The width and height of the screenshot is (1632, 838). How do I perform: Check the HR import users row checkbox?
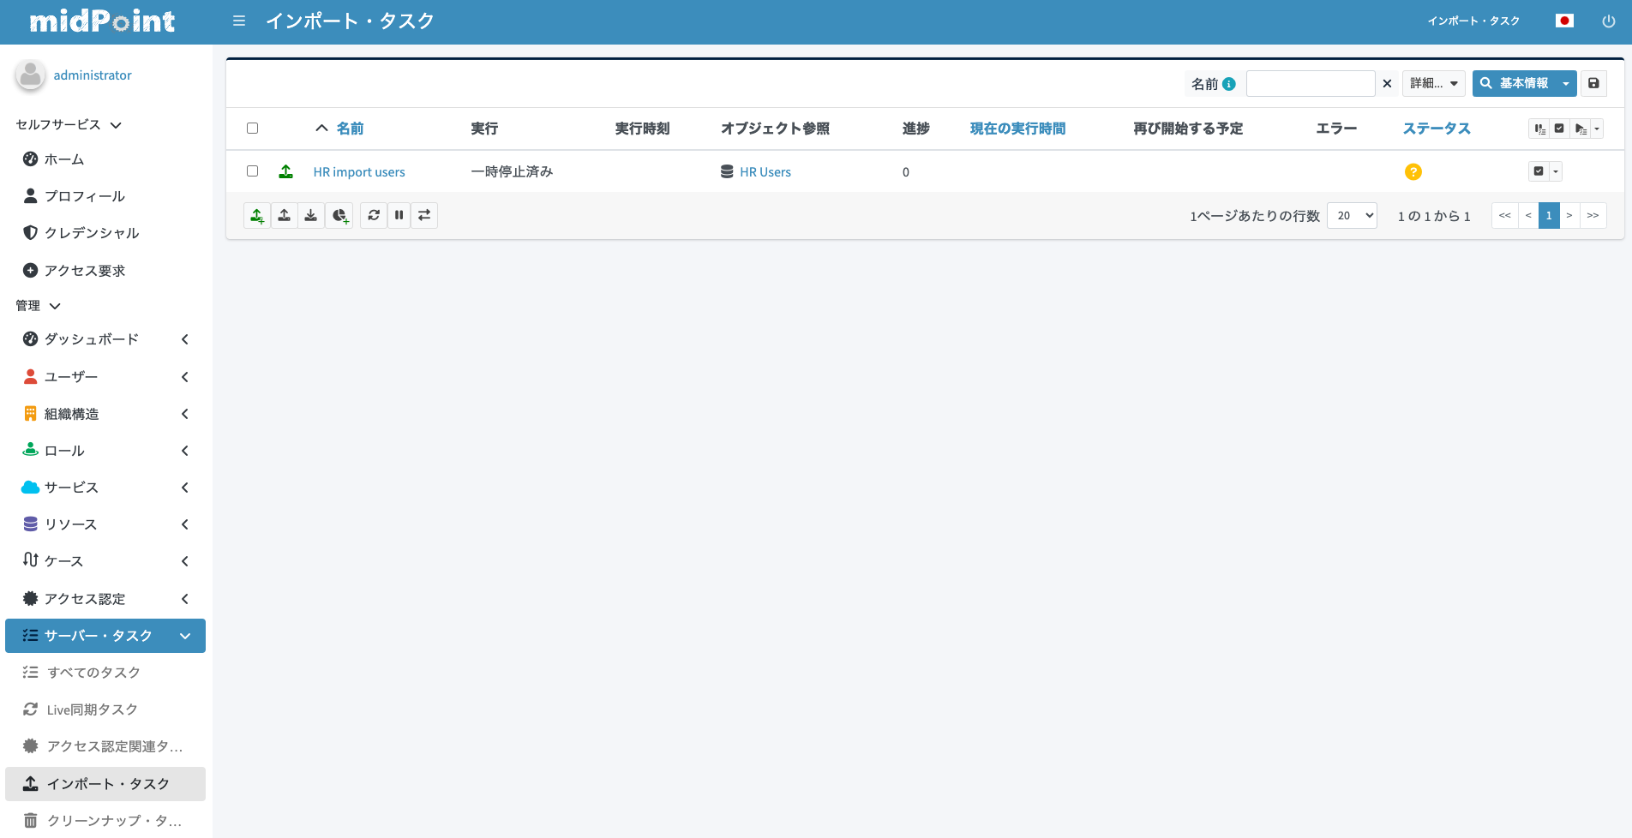pos(252,171)
